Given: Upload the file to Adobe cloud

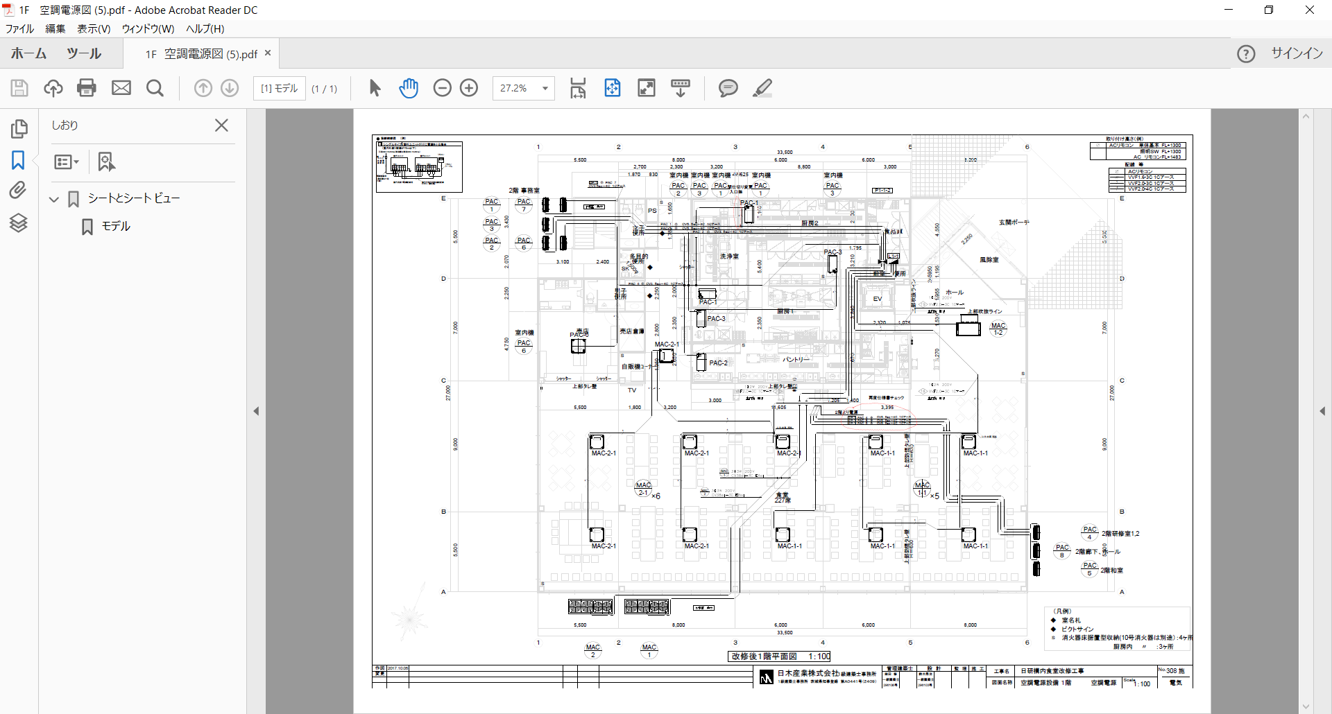Looking at the screenshot, I should point(53,88).
